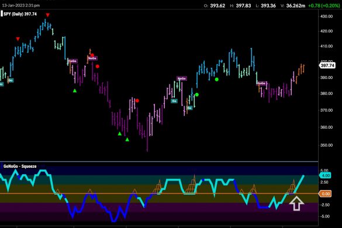Click the orange 0.00 zero-line tag

pos(326,194)
